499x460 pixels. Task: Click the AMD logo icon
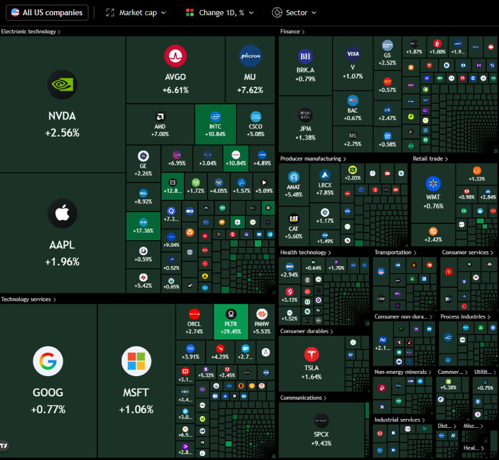[160, 117]
